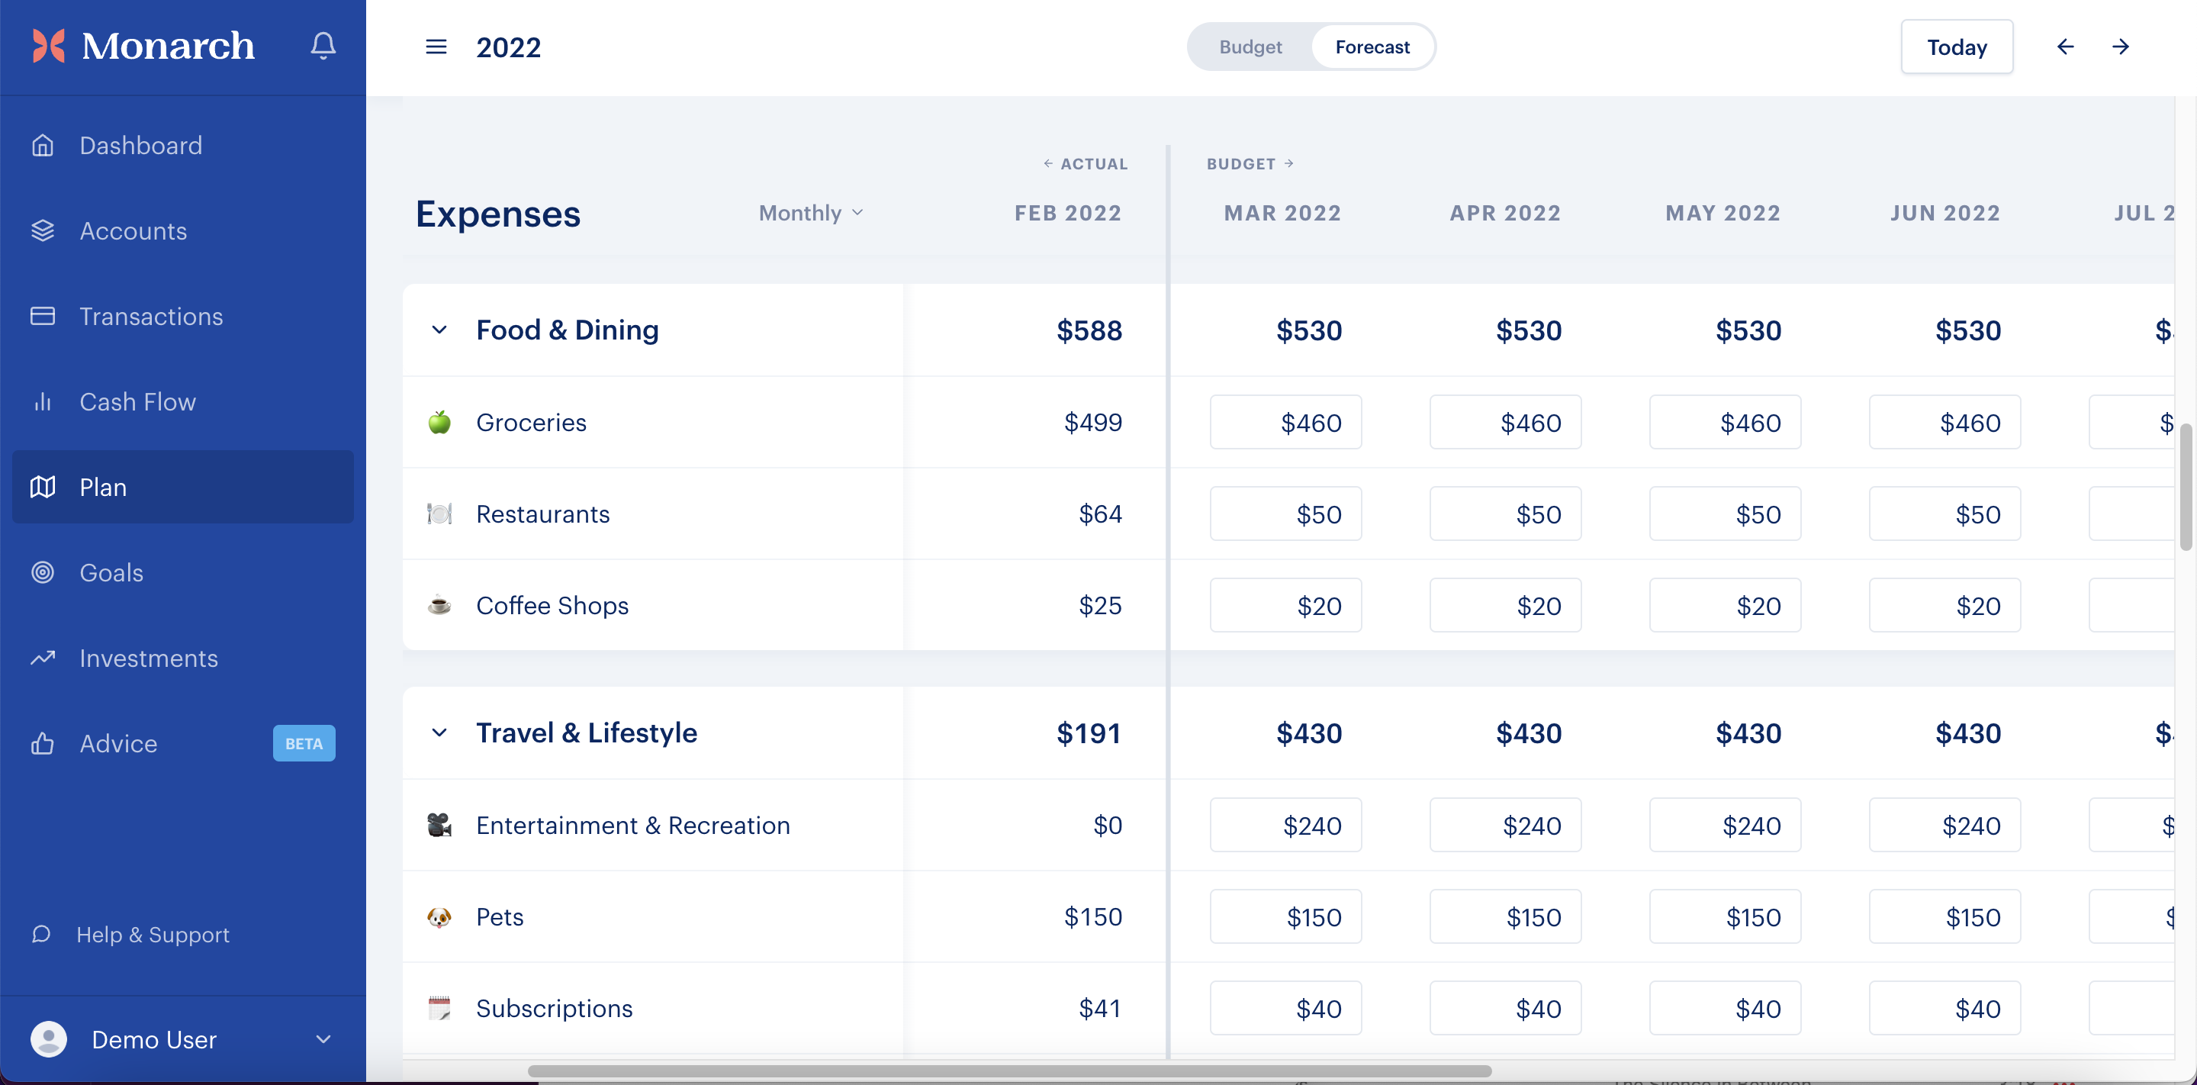Click the Groceries green apple icon
The height and width of the screenshot is (1085, 2197).
click(x=439, y=422)
